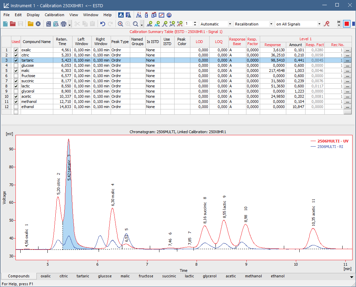
Task: Click the calibration level number field
Action: click(x=188, y=24)
